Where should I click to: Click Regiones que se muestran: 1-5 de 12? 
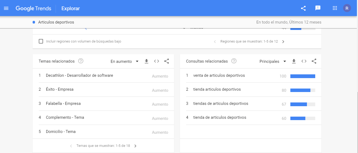click(249, 41)
